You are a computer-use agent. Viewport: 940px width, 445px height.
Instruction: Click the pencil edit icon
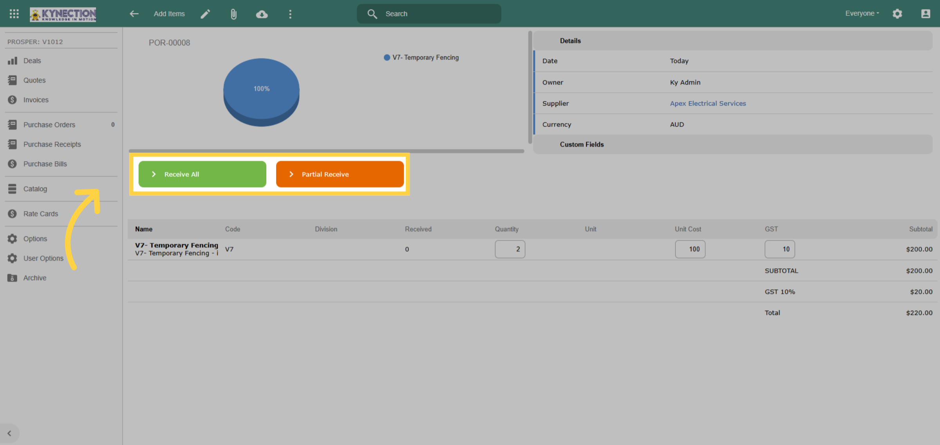click(x=205, y=14)
